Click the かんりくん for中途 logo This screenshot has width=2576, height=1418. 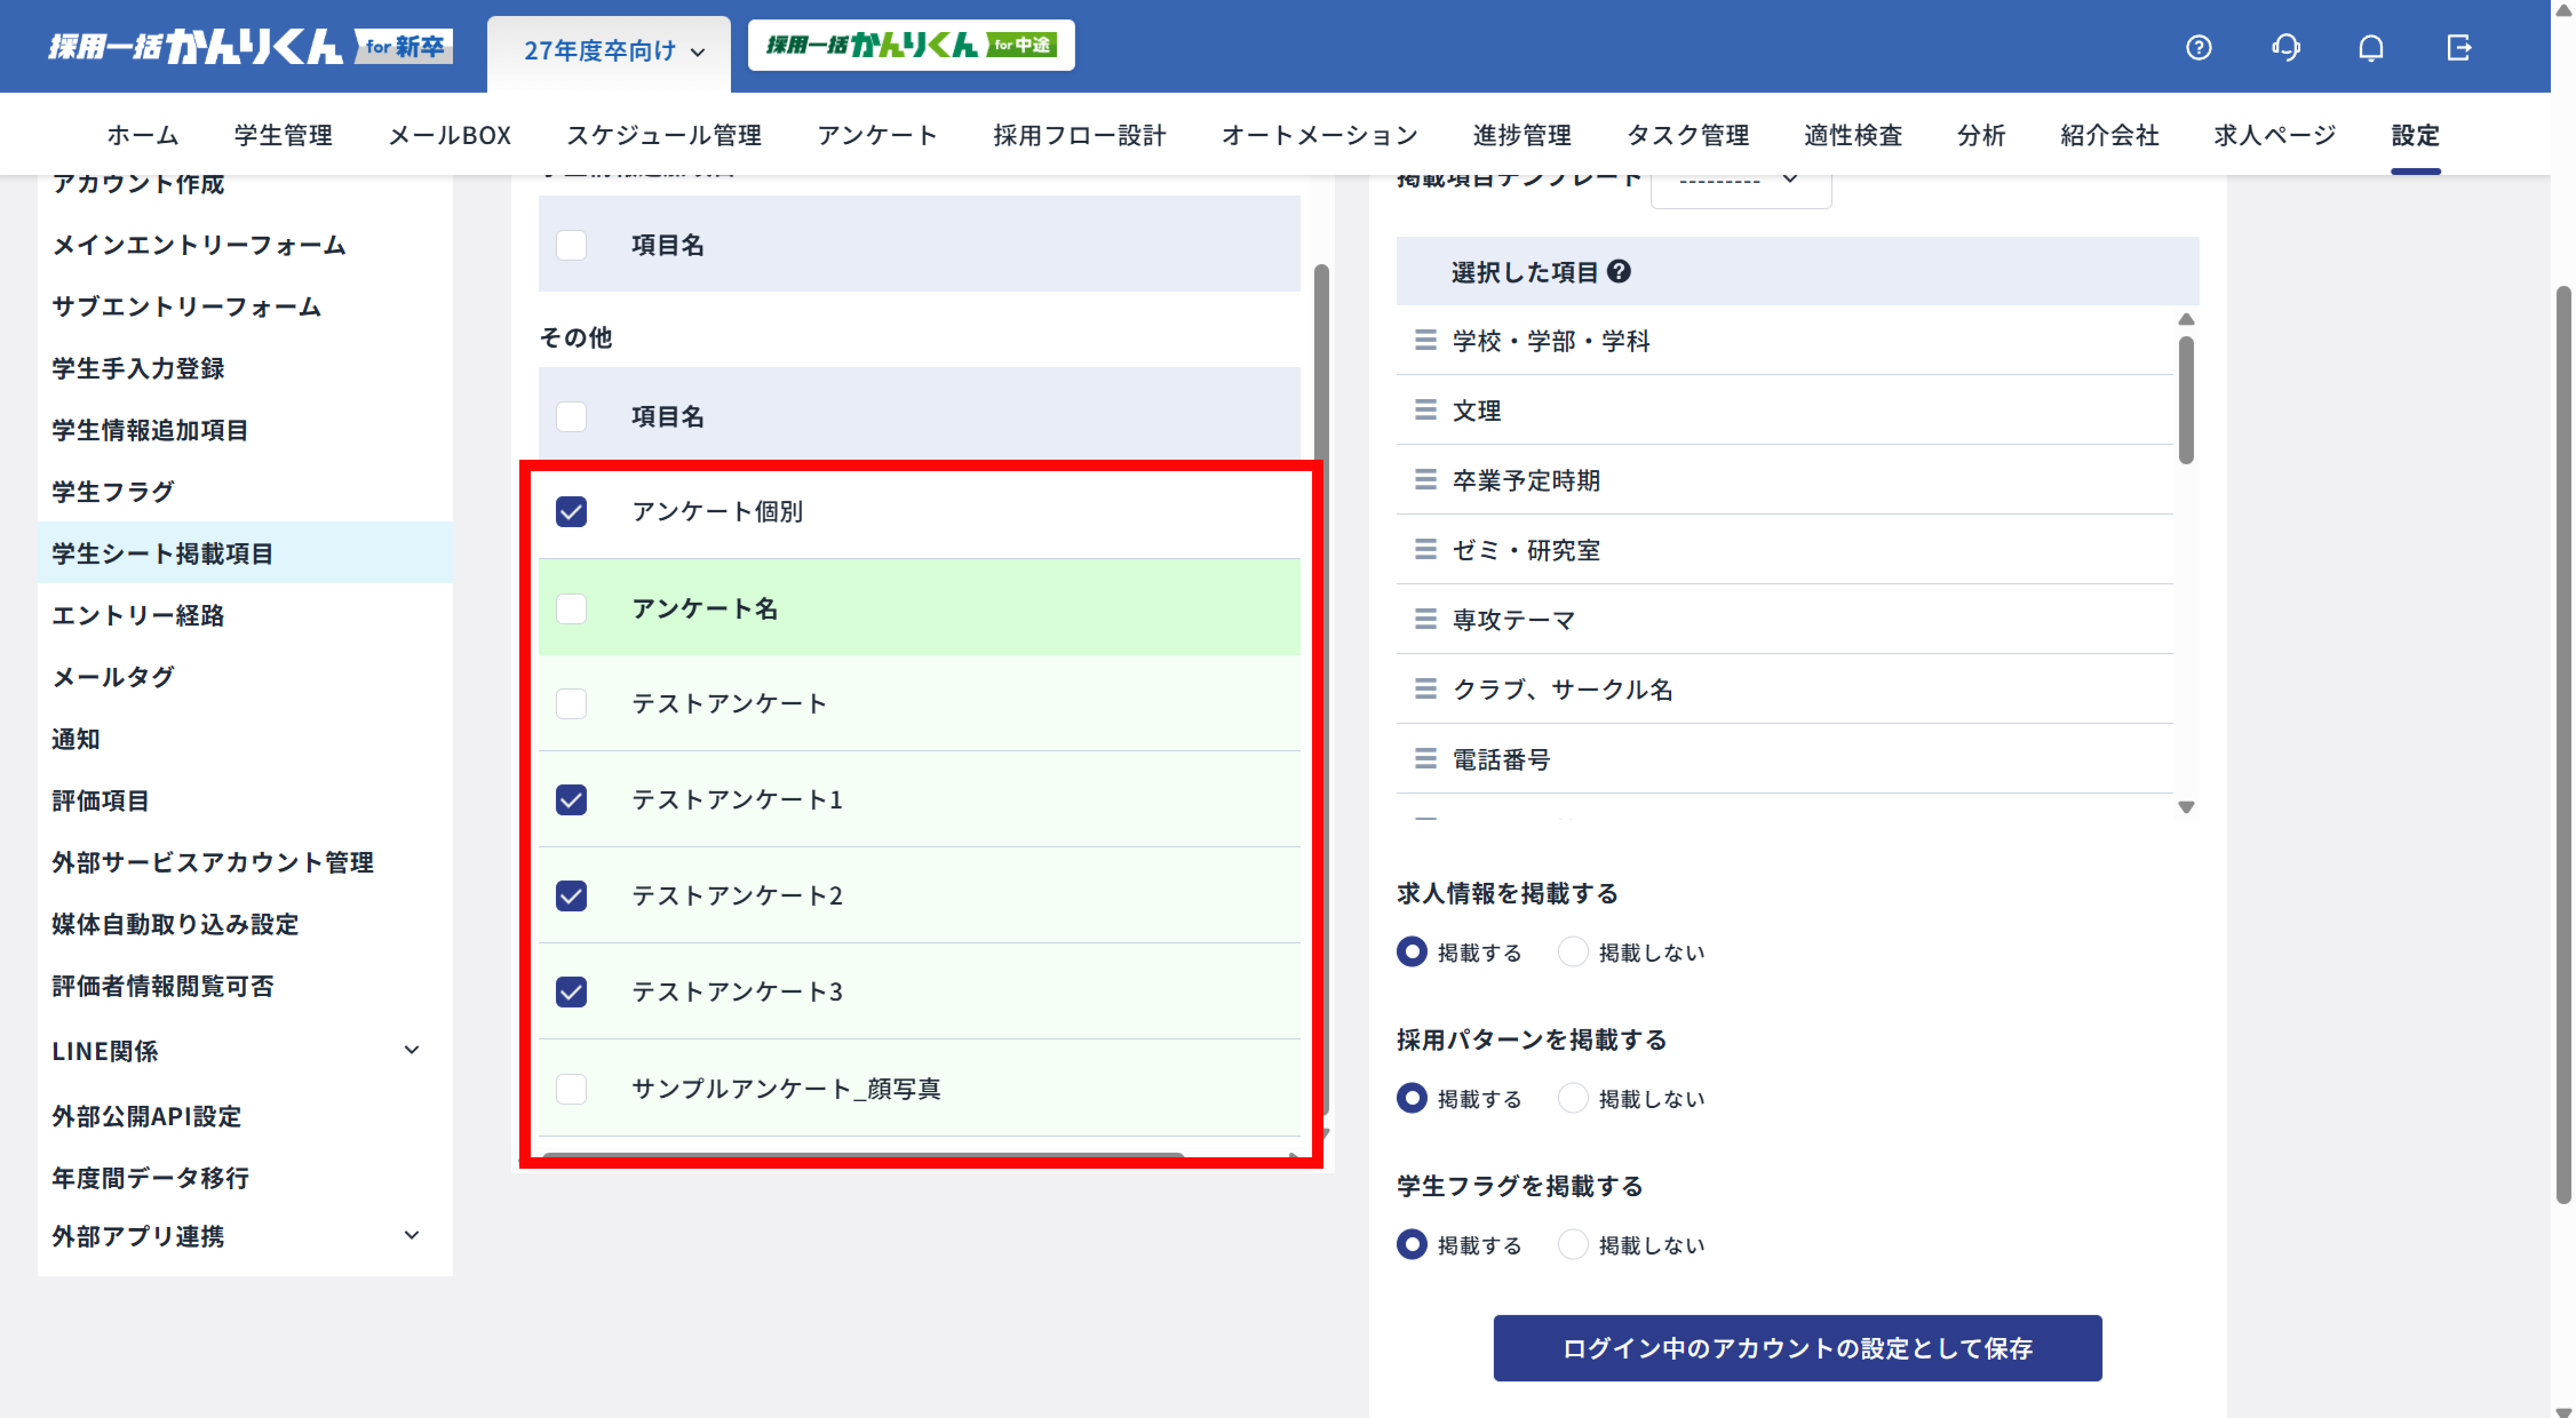(x=910, y=45)
